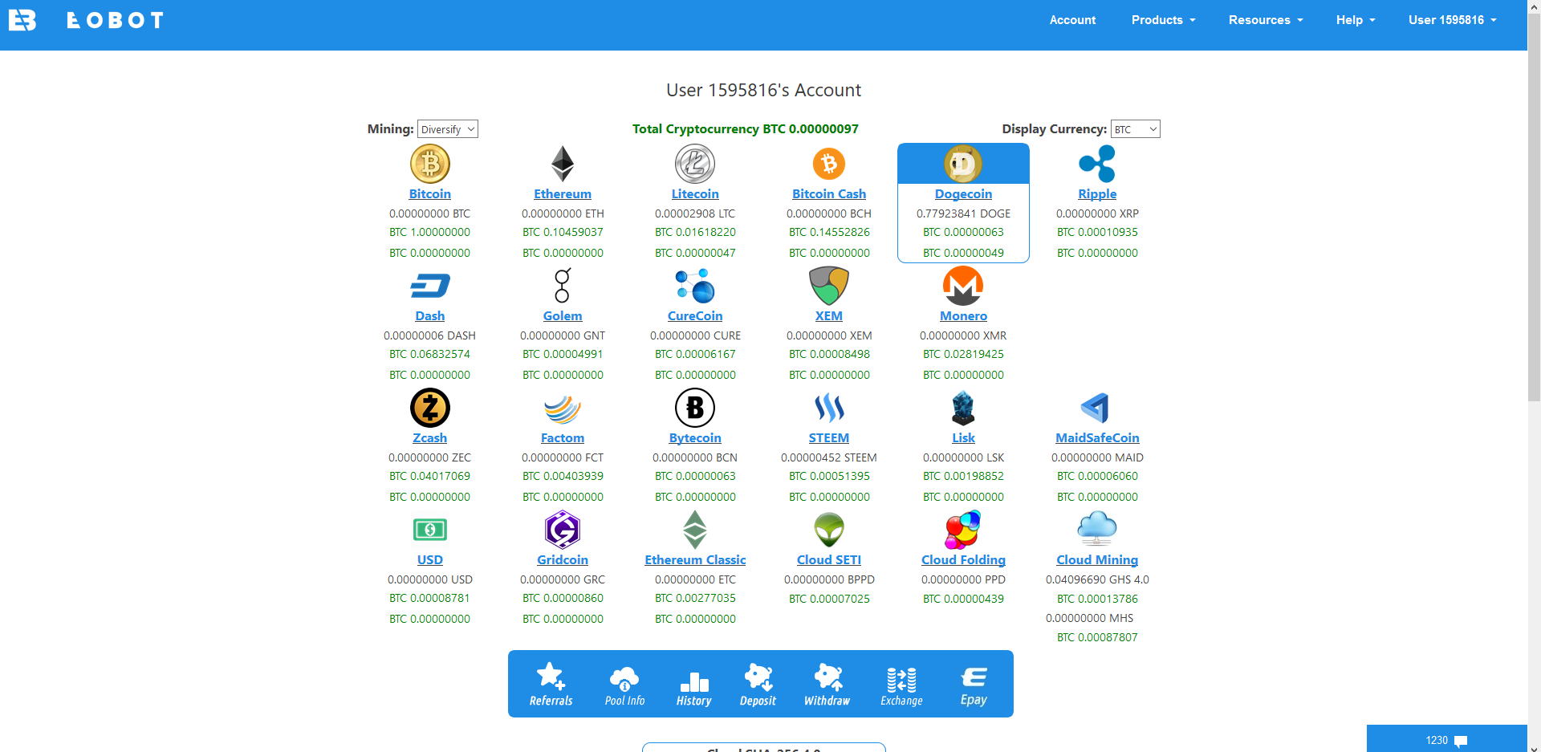Viewport: 1541px width, 752px height.
Task: Select the Zcash icon
Action: click(x=430, y=408)
